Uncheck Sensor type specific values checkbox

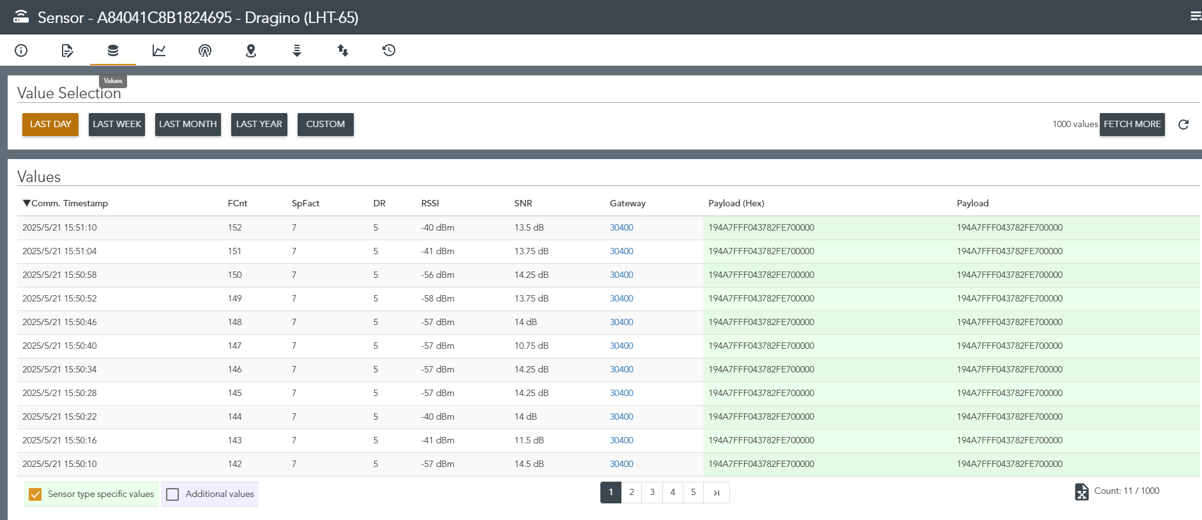pyautogui.click(x=35, y=494)
